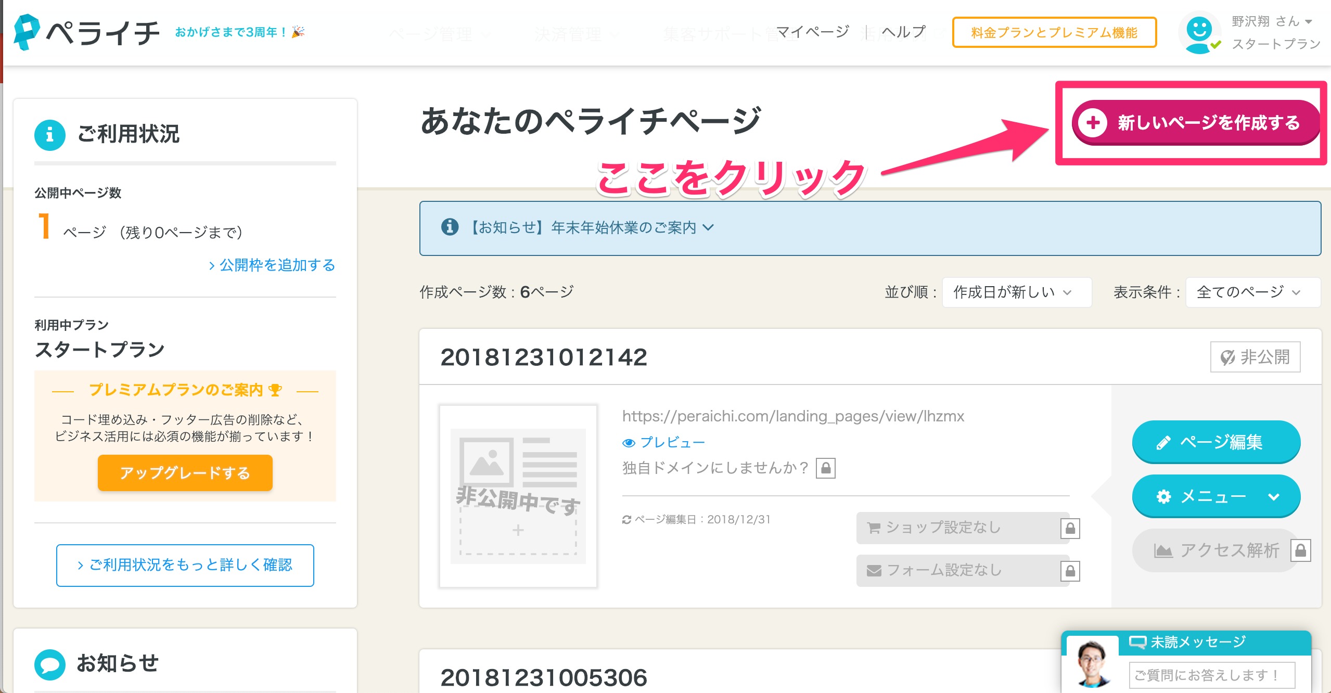Click the 公開枠を追加する link
This screenshot has height=693, width=1331.
click(272, 265)
